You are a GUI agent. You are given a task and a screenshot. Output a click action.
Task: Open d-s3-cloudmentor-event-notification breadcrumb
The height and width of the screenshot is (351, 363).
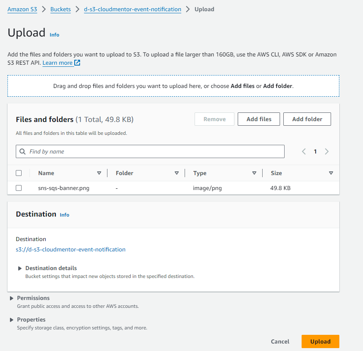click(x=132, y=9)
